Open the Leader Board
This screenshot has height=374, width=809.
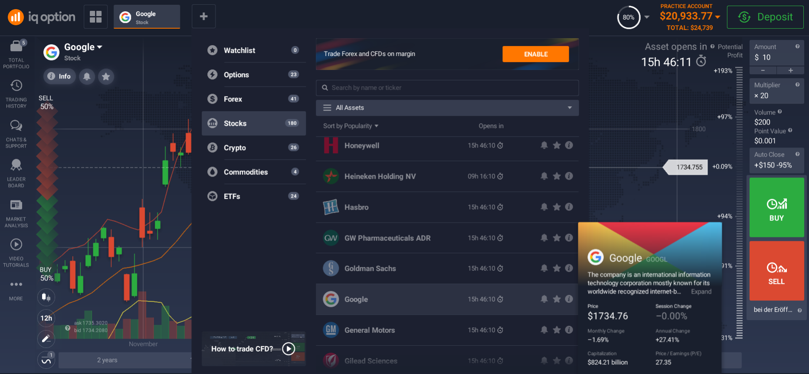pos(16,174)
